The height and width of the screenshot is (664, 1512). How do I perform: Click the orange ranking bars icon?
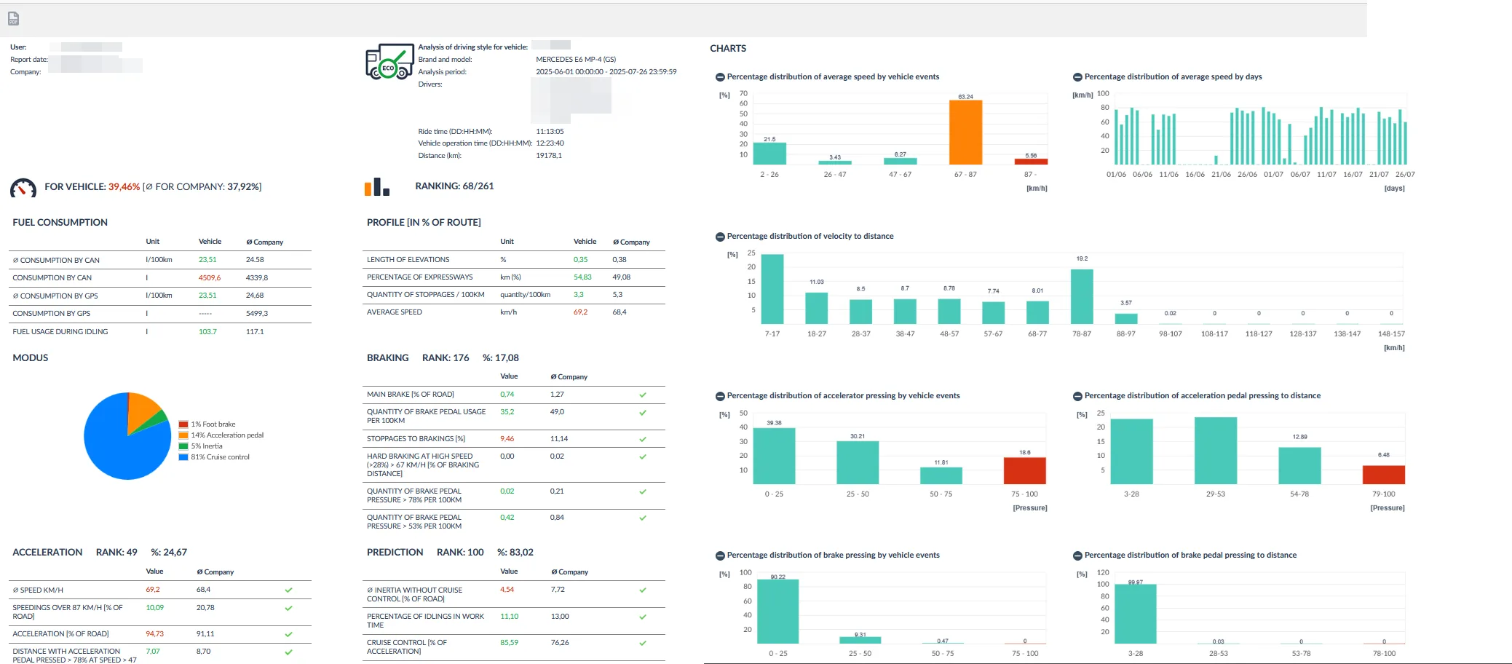[377, 187]
